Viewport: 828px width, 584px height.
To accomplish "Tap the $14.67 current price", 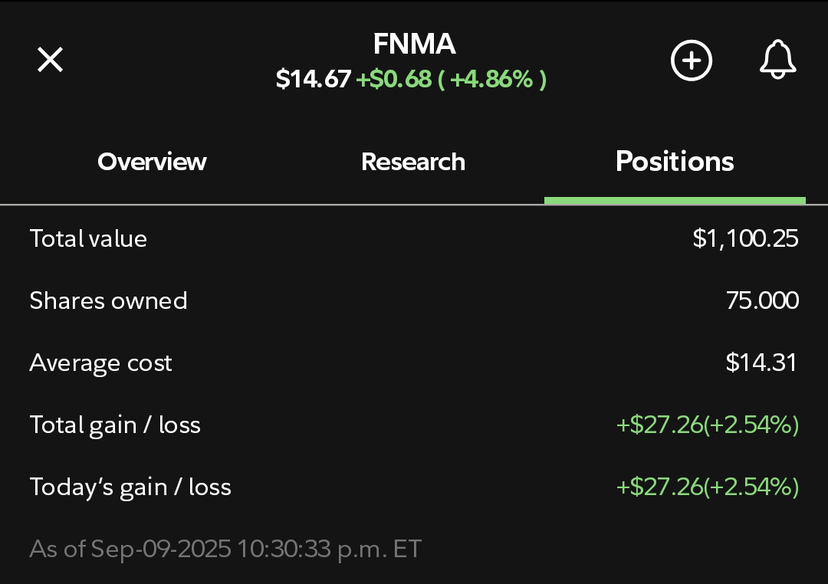I will coord(313,79).
